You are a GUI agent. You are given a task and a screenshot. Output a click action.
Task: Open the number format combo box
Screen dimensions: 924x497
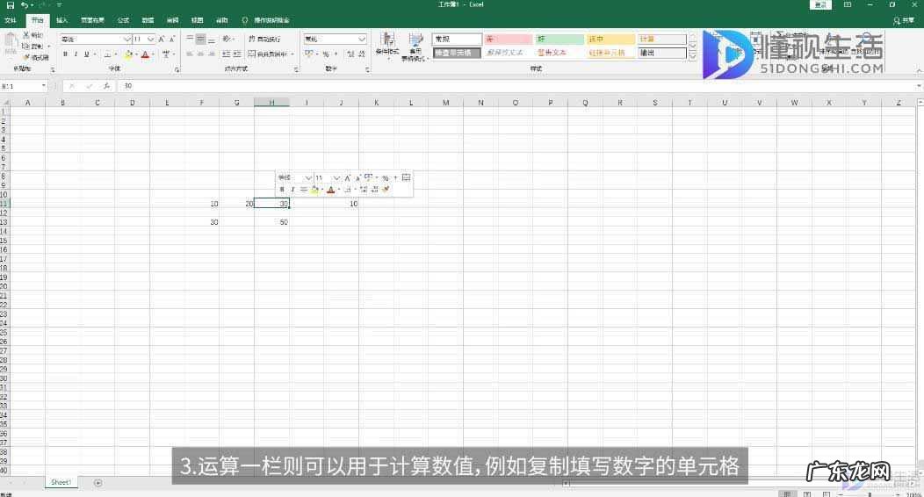click(335, 39)
